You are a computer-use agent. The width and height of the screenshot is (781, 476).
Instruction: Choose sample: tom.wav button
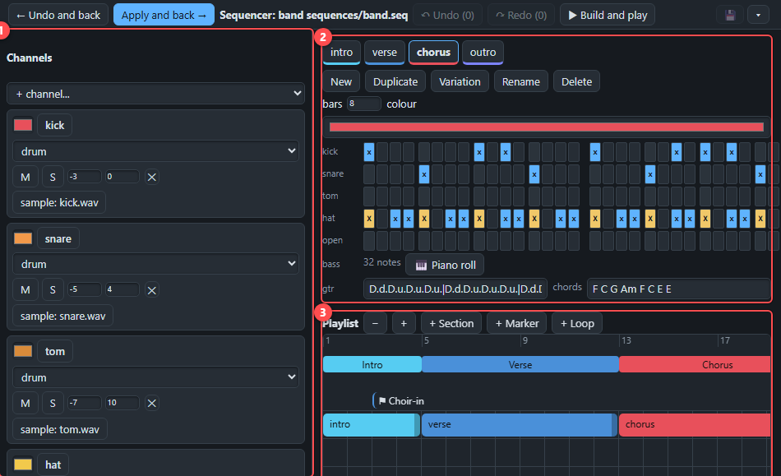[x=60, y=429]
